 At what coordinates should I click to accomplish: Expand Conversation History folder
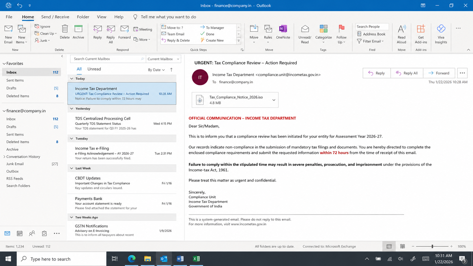pos(4,157)
